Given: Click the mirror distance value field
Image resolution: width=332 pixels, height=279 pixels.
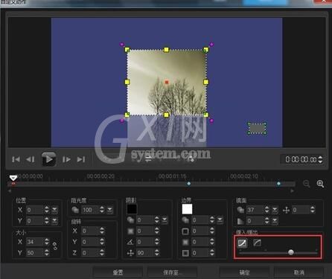Looking at the screenshot, I should [x=301, y=210].
